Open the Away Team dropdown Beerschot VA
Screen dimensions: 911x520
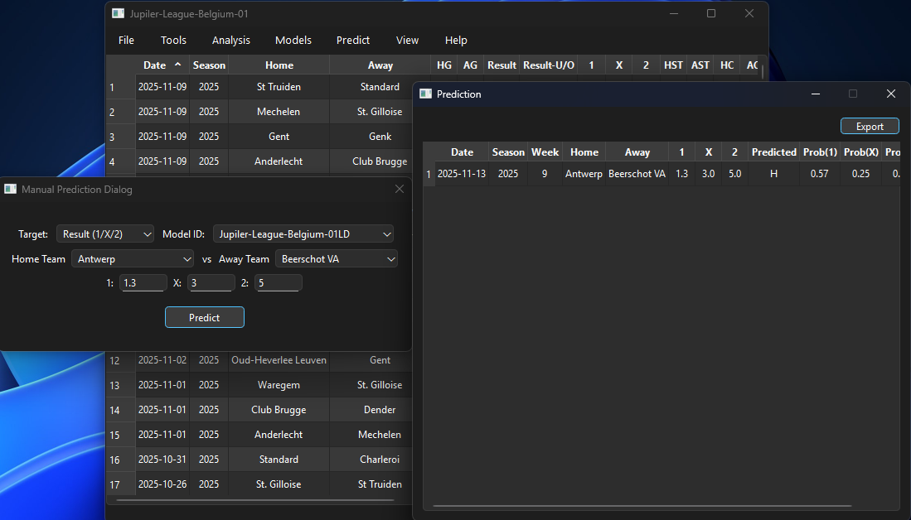[337, 259]
